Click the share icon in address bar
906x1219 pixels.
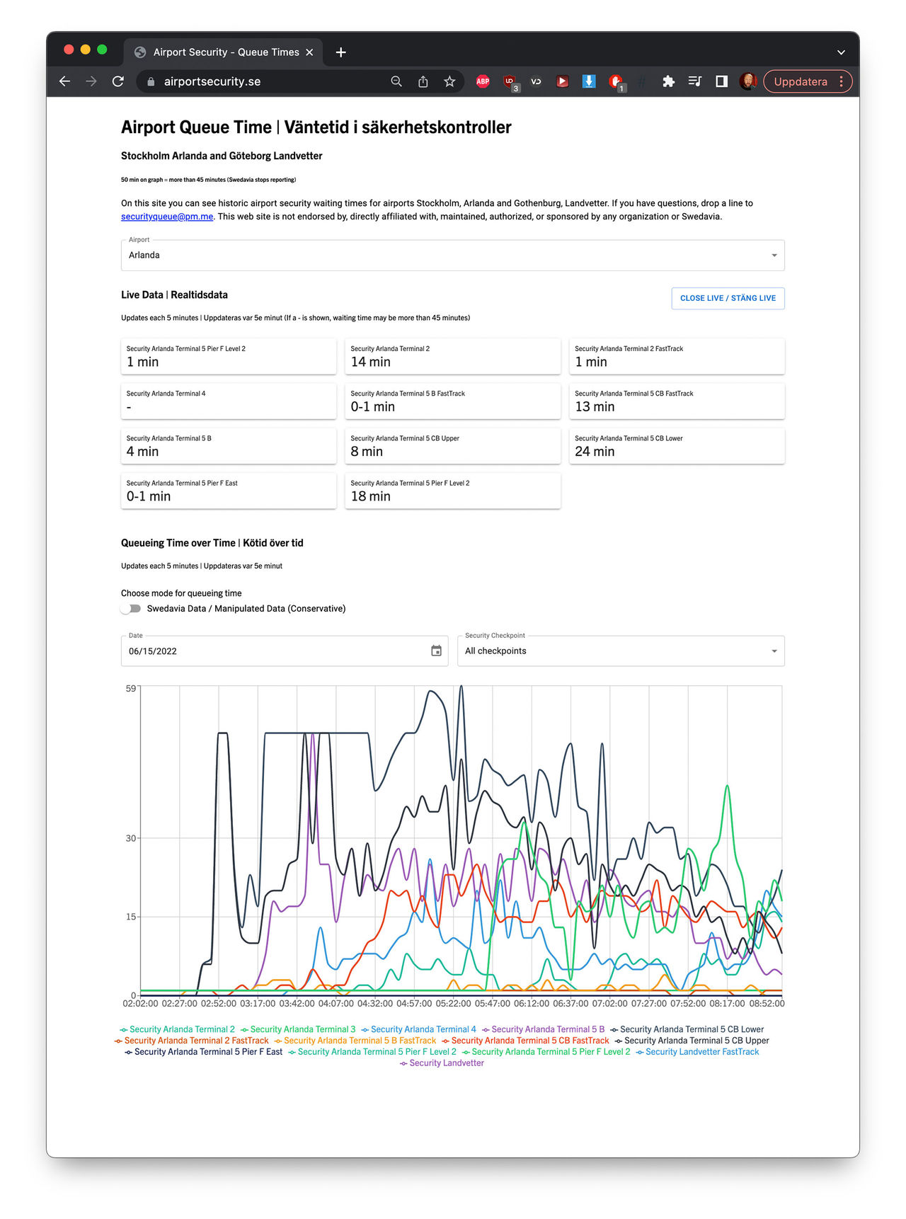coord(423,81)
